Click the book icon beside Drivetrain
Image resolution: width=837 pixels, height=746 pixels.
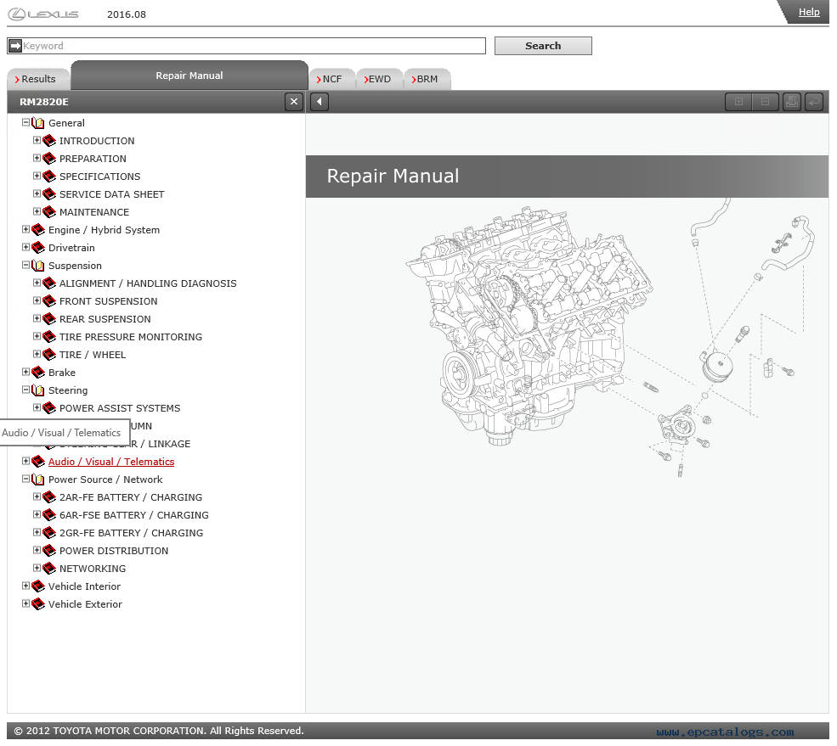coord(38,248)
